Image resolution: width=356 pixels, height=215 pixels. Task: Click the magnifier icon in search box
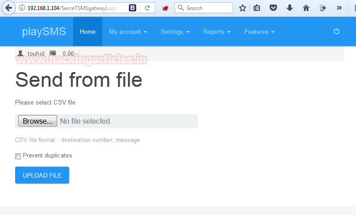click(x=181, y=8)
